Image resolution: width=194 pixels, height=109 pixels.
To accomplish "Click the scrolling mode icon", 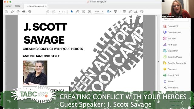I will (115, 12).
